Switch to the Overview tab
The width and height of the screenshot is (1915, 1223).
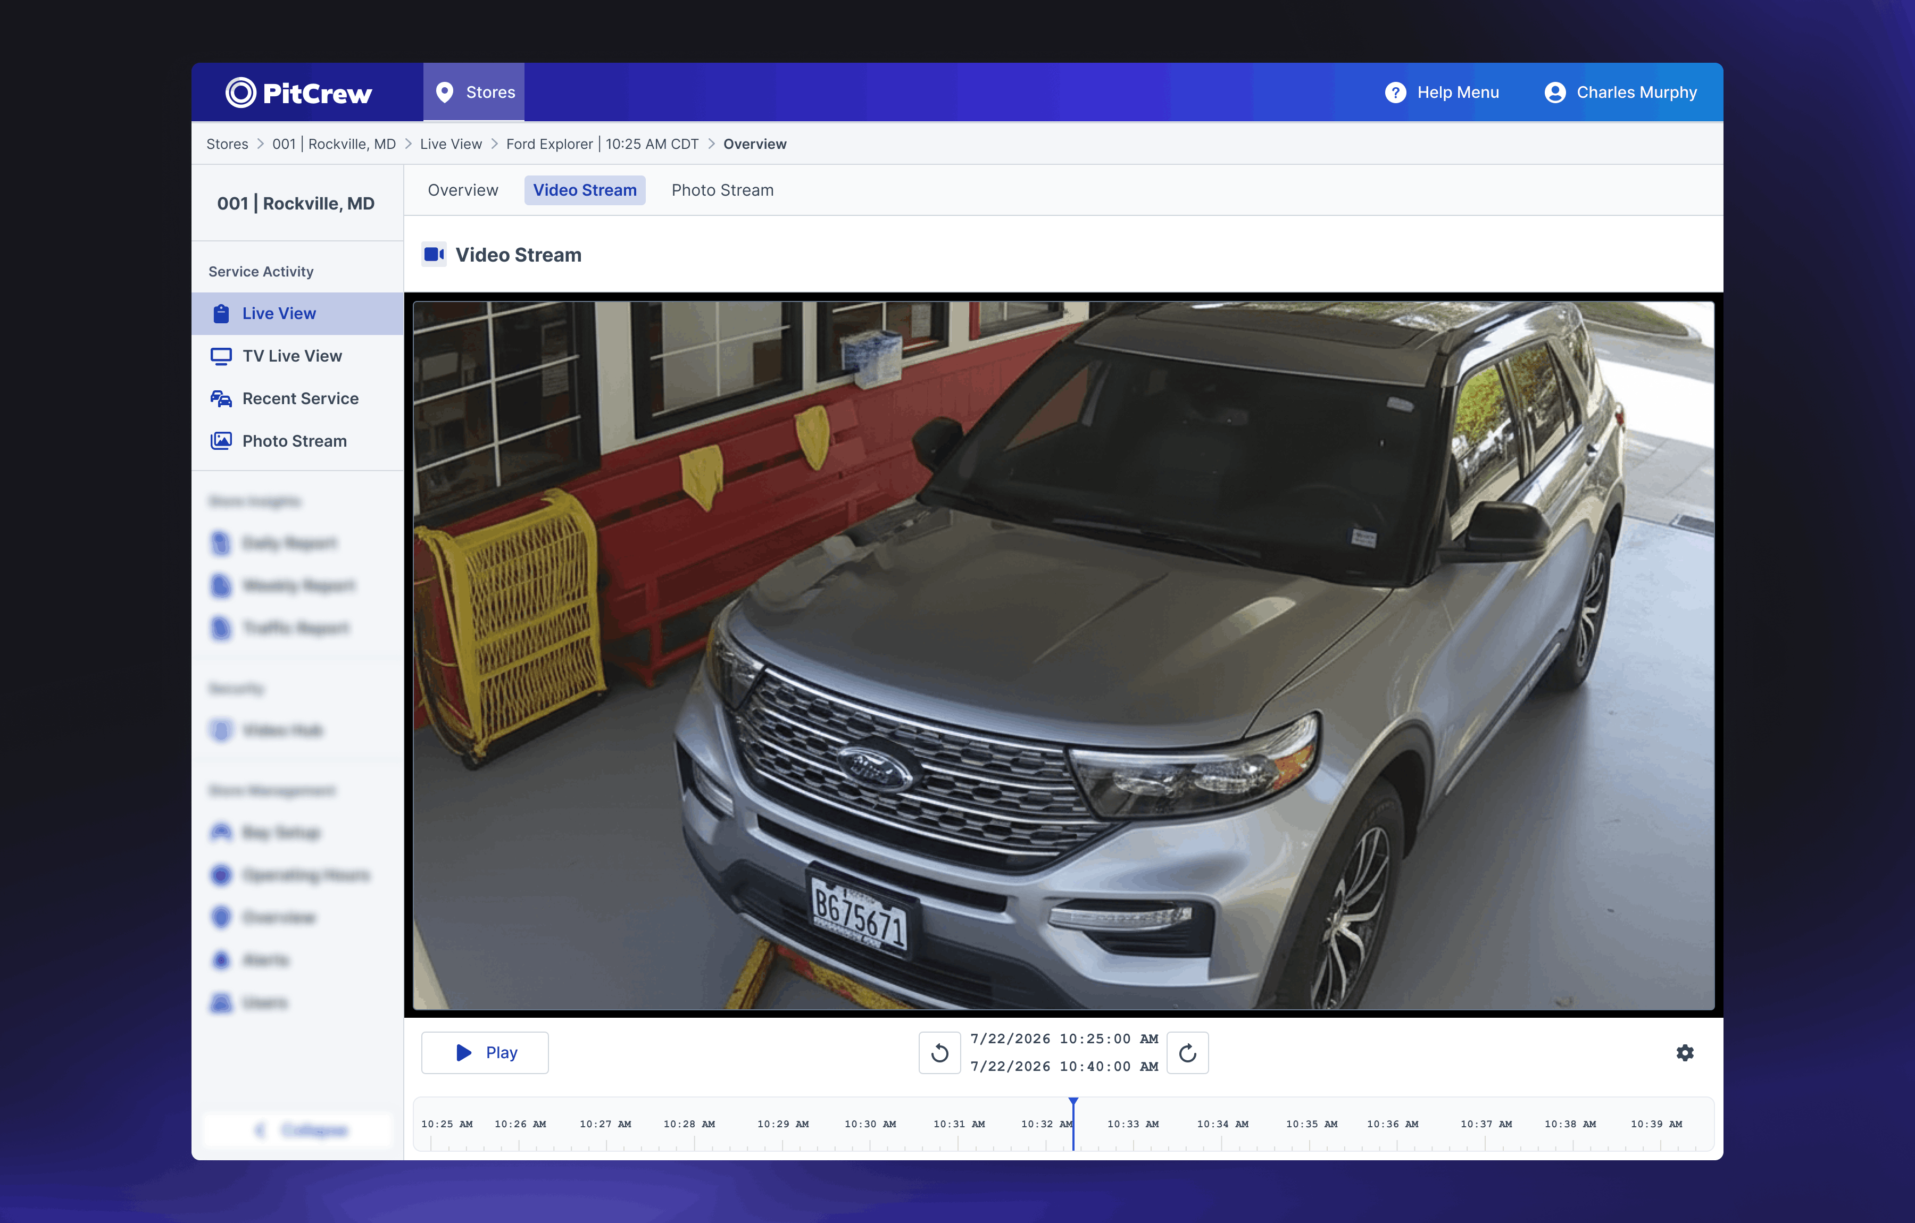tap(463, 190)
